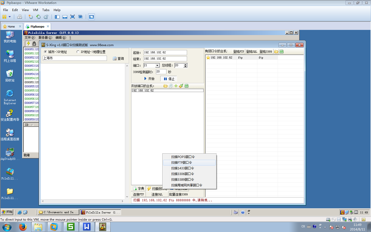Image resolution: width=371 pixels, height=232 pixels.
Task: Toggle the VMware library sidebar view
Action: tap(57, 17)
